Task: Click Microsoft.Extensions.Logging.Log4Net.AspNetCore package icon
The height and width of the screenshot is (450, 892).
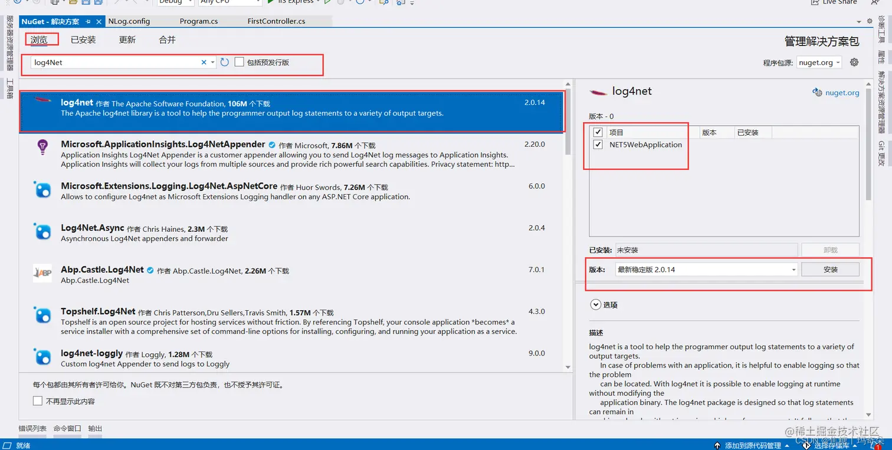Action: click(42, 189)
